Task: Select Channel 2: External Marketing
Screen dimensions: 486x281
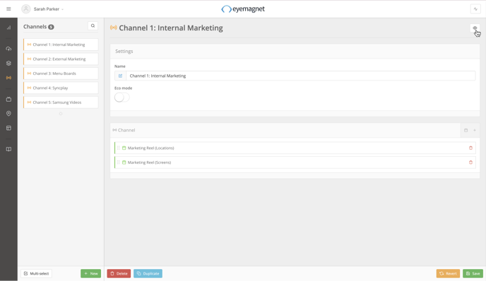Action: 61,59
